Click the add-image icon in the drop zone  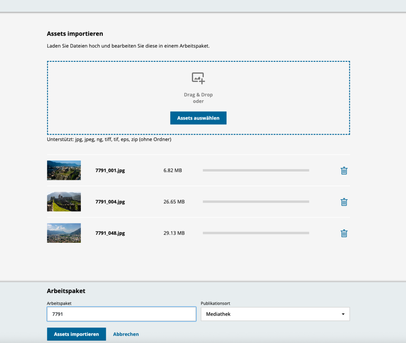[x=198, y=78]
